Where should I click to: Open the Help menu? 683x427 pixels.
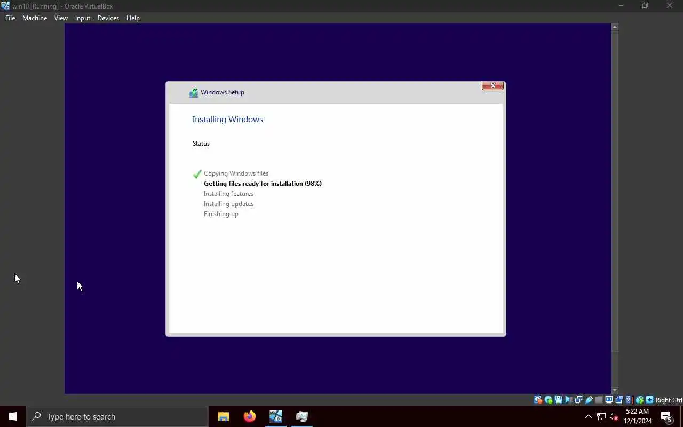133,18
